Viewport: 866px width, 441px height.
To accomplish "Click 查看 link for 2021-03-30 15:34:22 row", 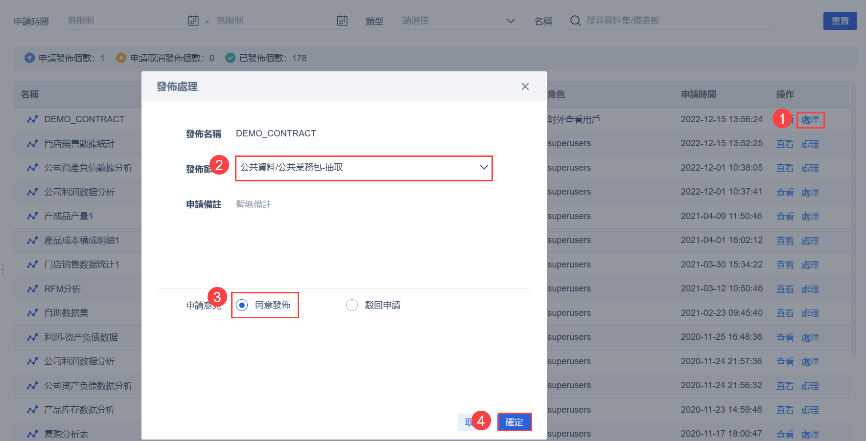I will pos(785,265).
